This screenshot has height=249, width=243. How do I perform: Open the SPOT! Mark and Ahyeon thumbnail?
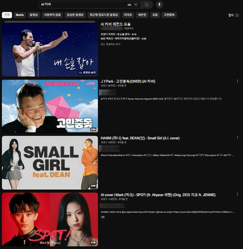[x=50, y=219]
